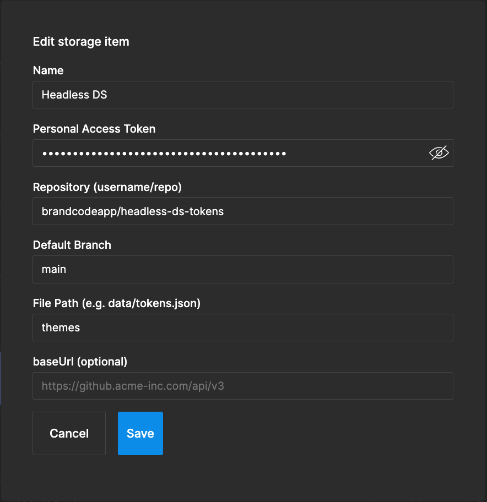Viewport: 487px width, 502px height.
Task: Focus the baseUrl optional input field
Action: (243, 386)
